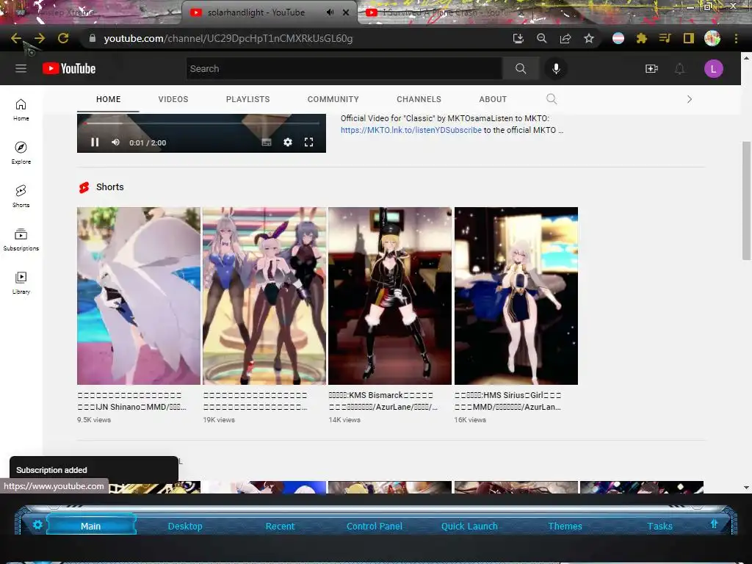Focus the YouTube search input field
The width and height of the screenshot is (752, 564).
344,68
